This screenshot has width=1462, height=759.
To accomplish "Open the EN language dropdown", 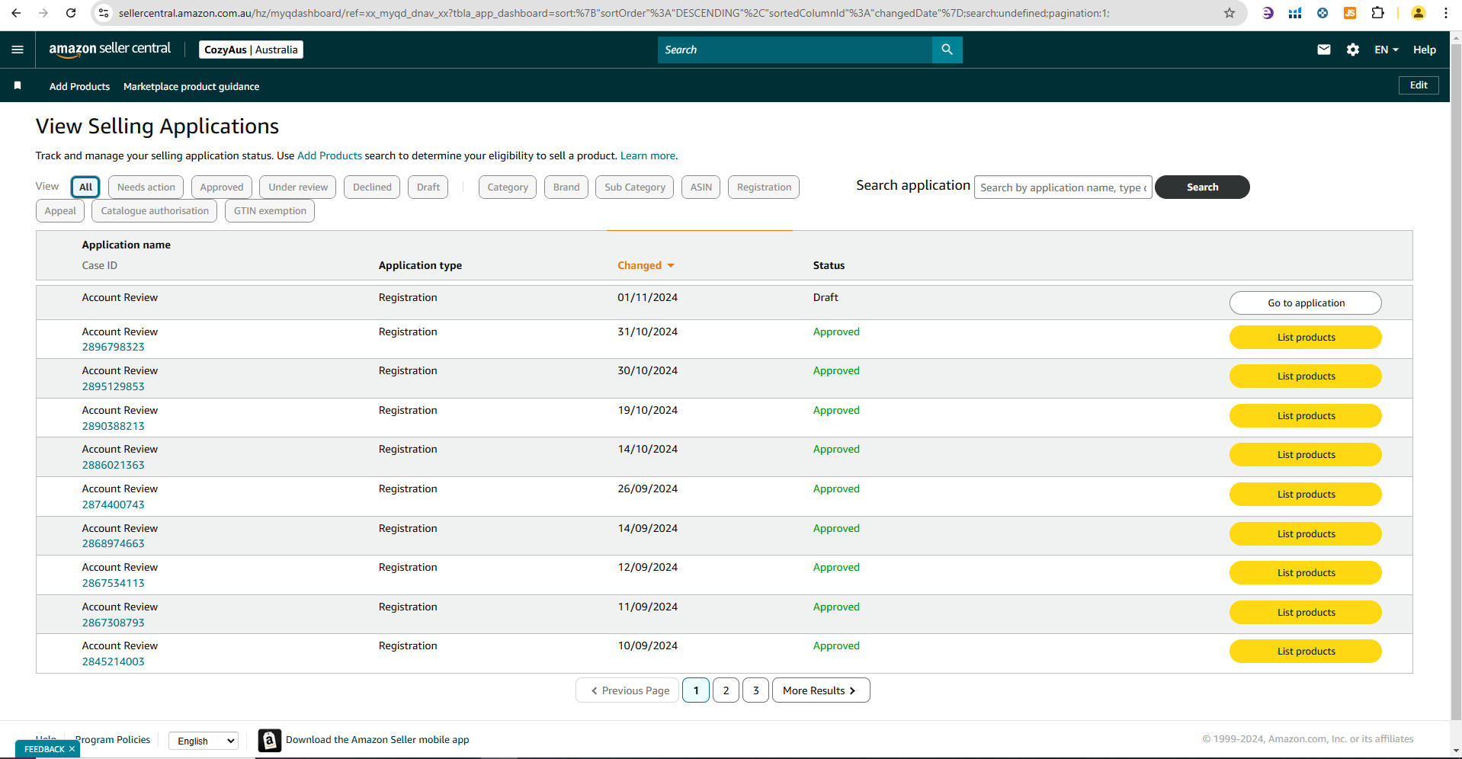I will [x=1387, y=50].
